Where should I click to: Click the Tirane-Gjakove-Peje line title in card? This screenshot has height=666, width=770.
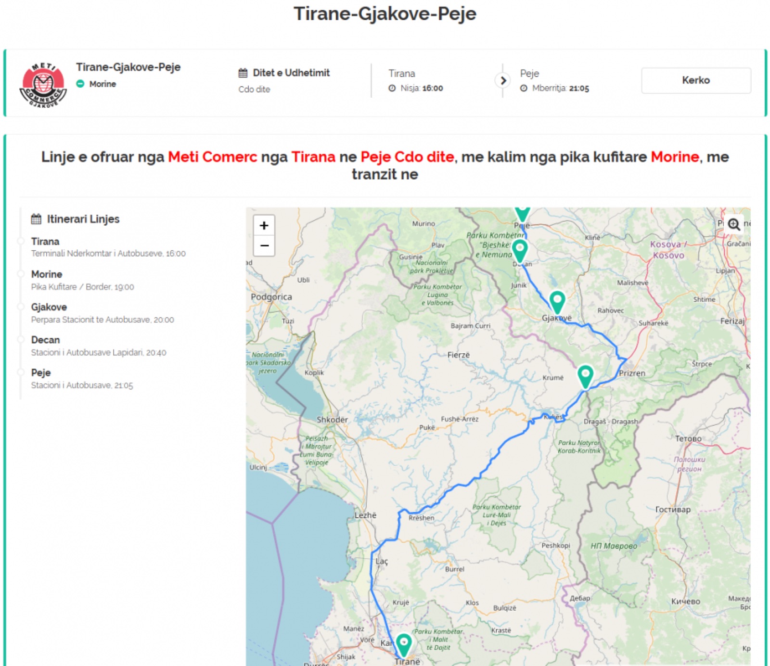pos(128,67)
